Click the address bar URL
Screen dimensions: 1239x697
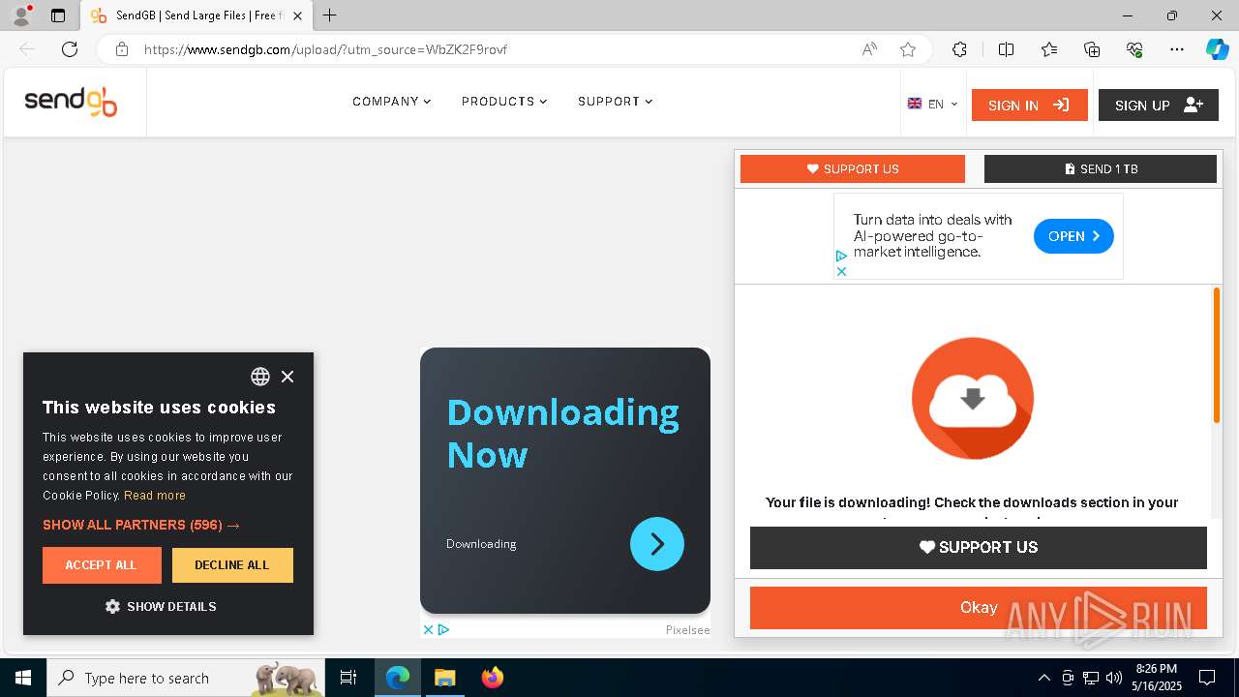pos(325,49)
